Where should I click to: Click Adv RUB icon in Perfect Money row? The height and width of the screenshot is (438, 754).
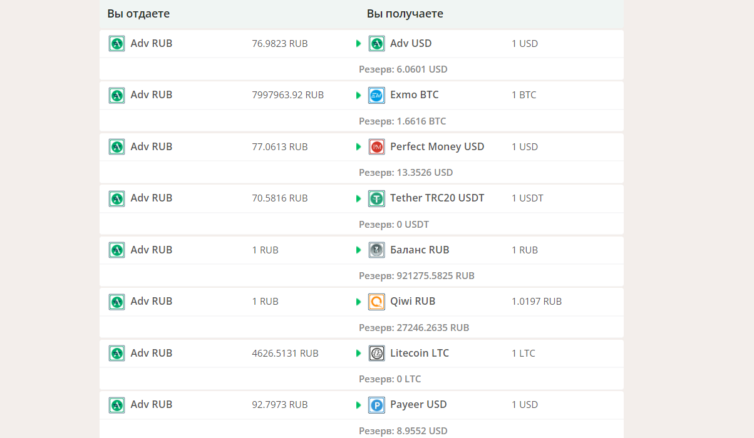116,146
